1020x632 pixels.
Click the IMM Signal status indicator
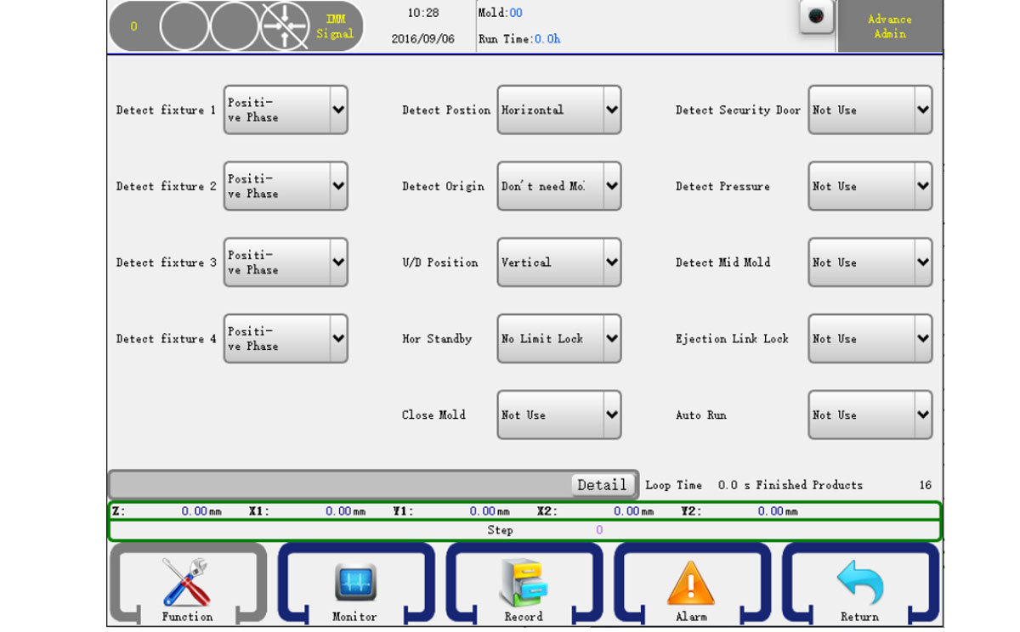(x=335, y=26)
